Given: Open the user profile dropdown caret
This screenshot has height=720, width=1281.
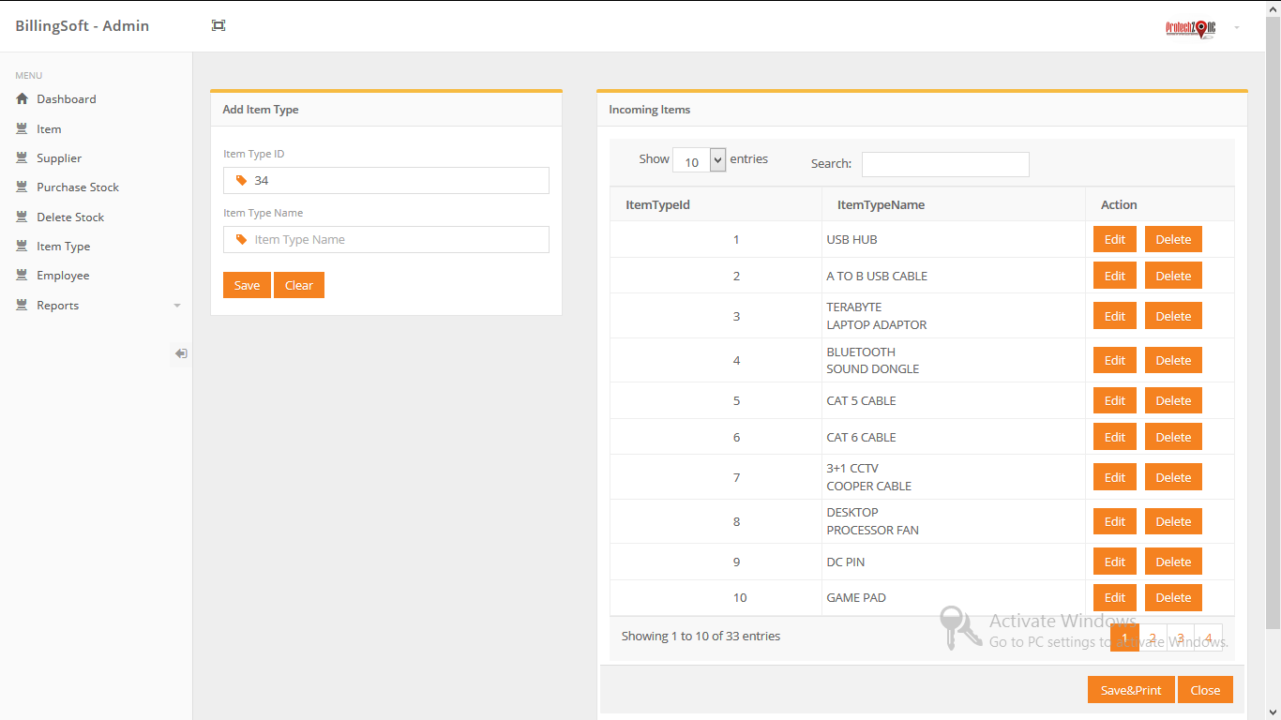Looking at the screenshot, I should [1237, 28].
